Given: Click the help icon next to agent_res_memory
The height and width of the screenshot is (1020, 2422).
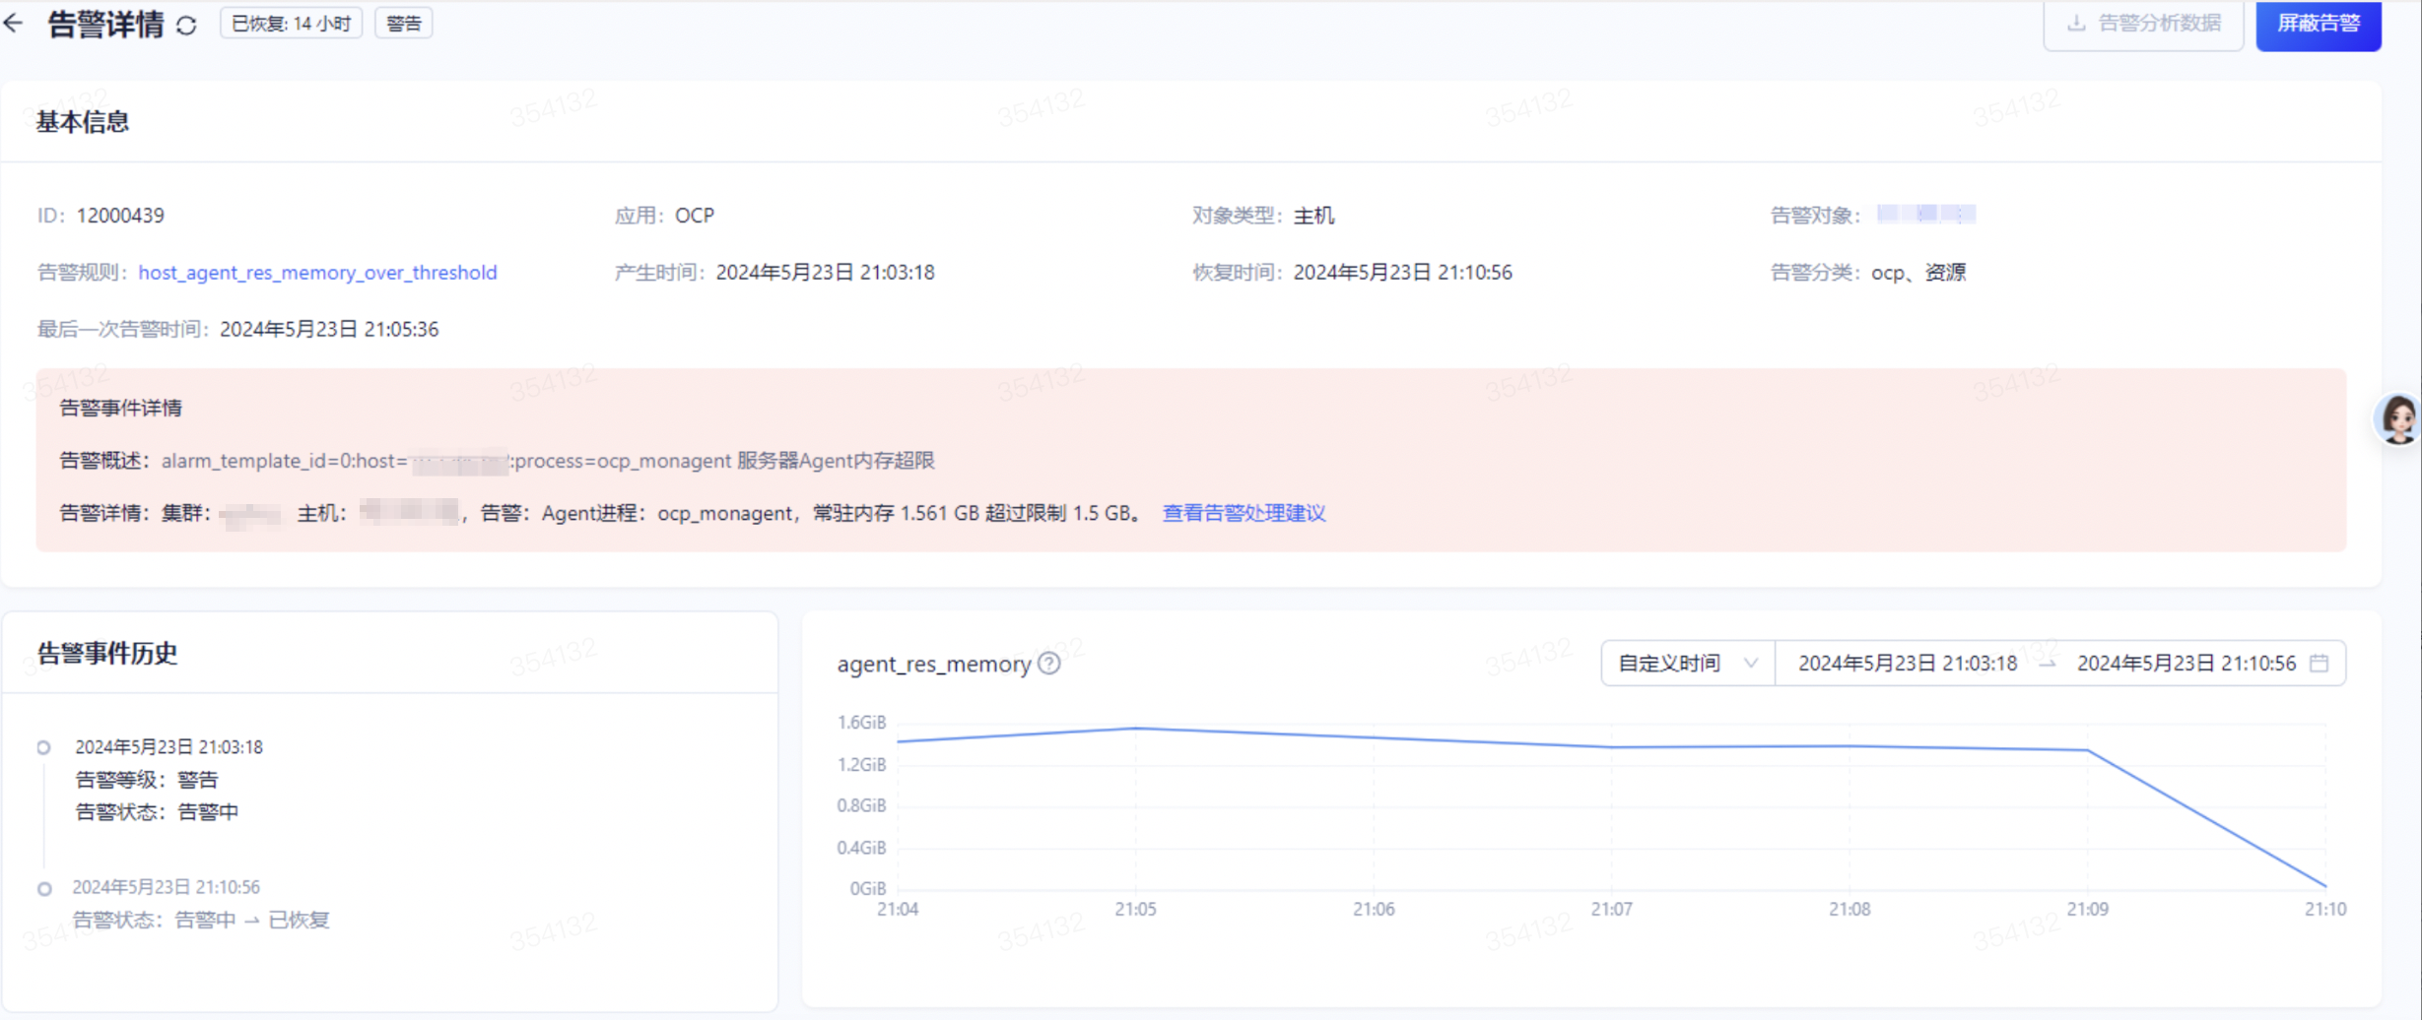Looking at the screenshot, I should (x=1048, y=665).
